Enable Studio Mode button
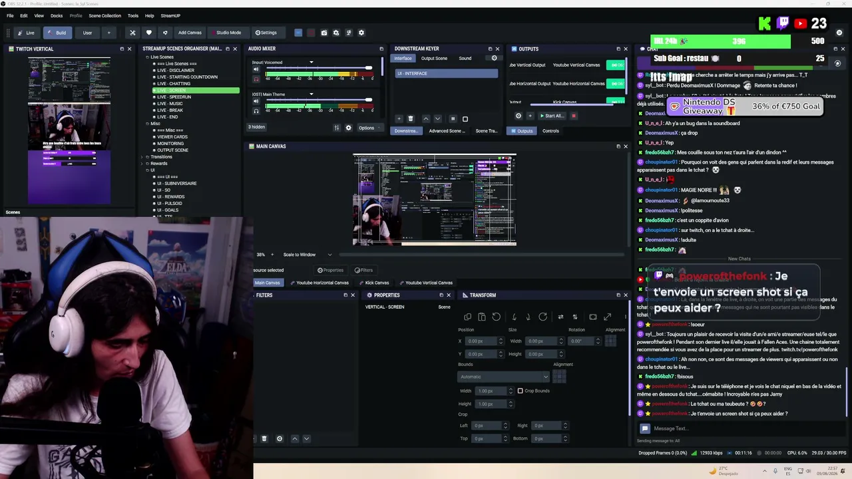The image size is (852, 479). (228, 33)
